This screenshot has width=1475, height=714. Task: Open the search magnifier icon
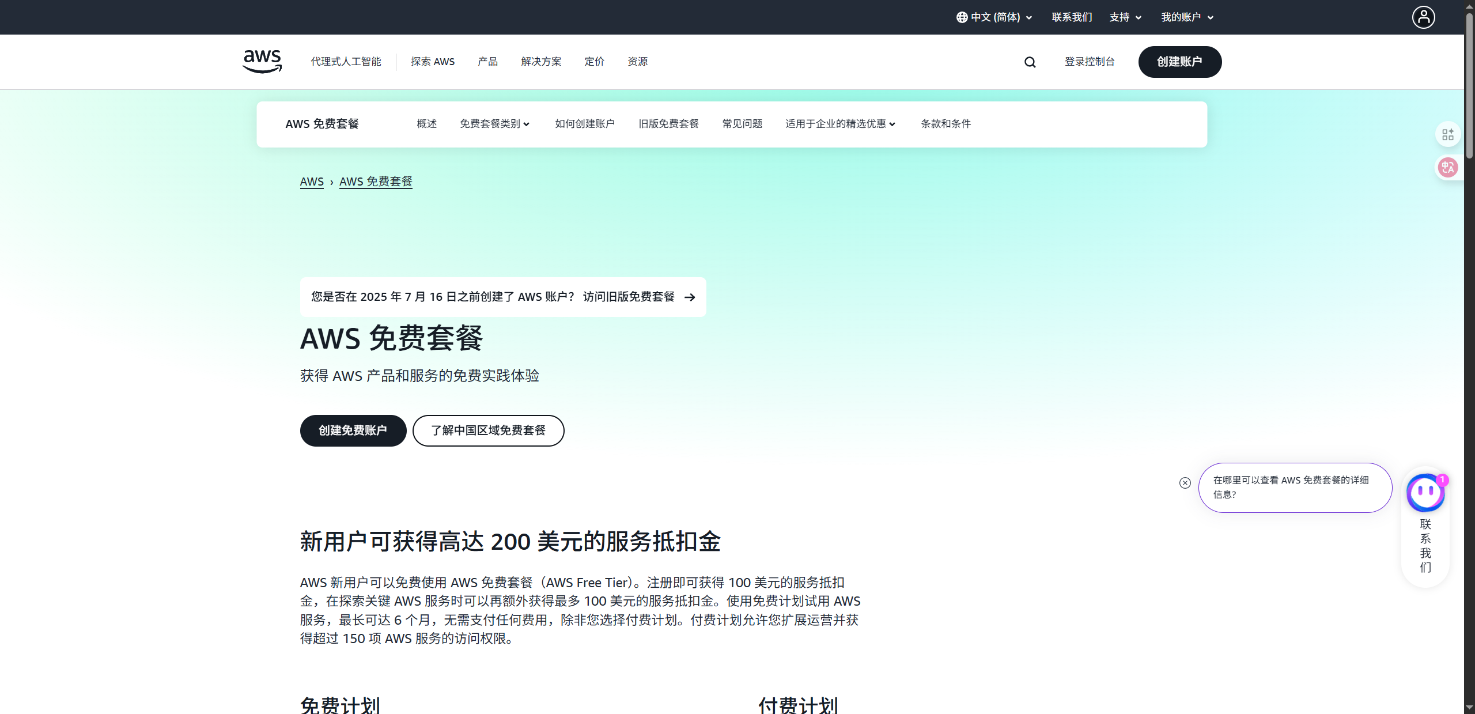pyautogui.click(x=1030, y=62)
